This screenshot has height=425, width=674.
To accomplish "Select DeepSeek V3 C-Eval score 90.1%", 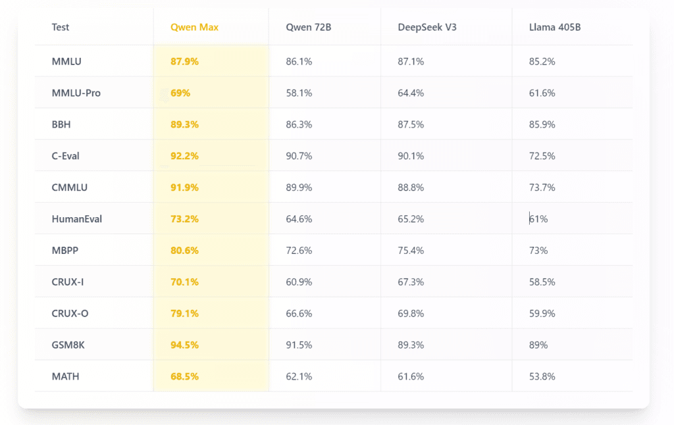I will (x=411, y=156).
